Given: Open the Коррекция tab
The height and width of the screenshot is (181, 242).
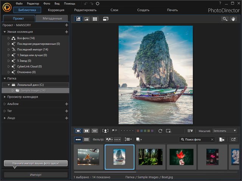Looking at the screenshot, I should pos(56,10).
